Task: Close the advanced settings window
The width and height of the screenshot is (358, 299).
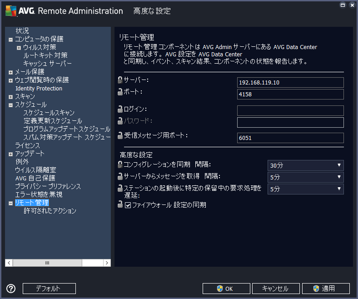Action: (352, 5)
